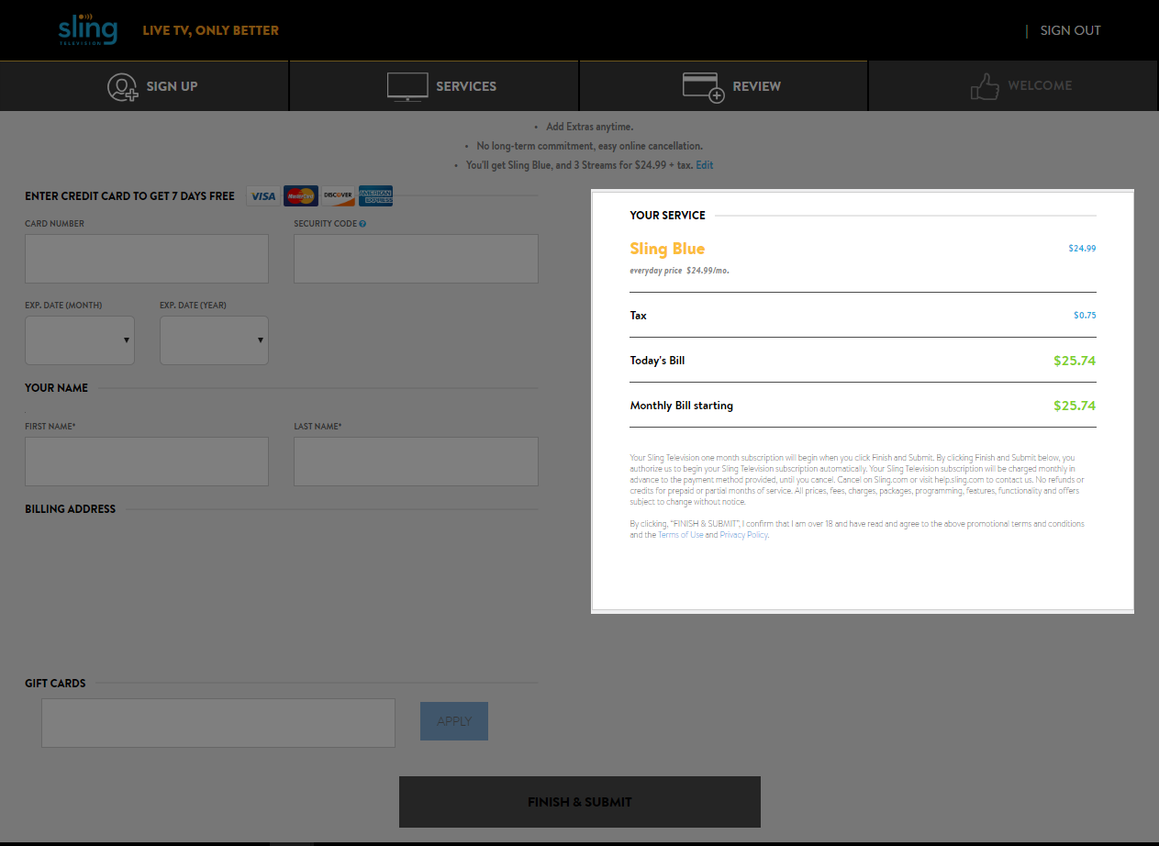Click the Sling Television logo
This screenshot has width=1159, height=846.
[88, 29]
